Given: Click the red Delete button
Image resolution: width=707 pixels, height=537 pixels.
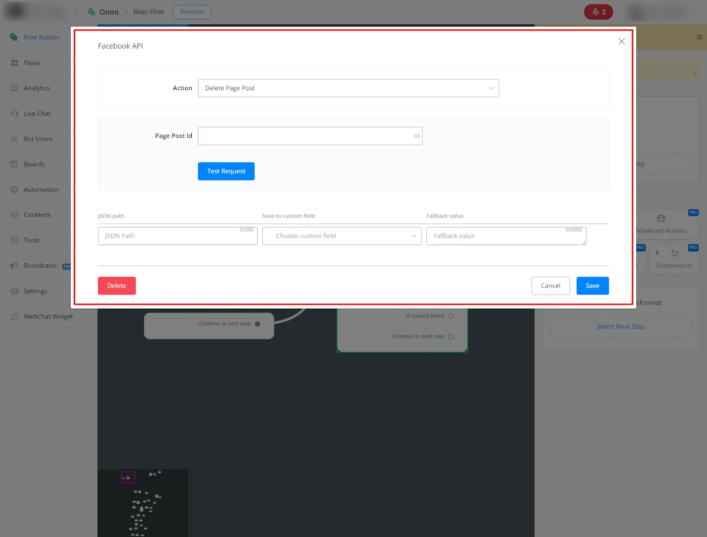Looking at the screenshot, I should [117, 286].
